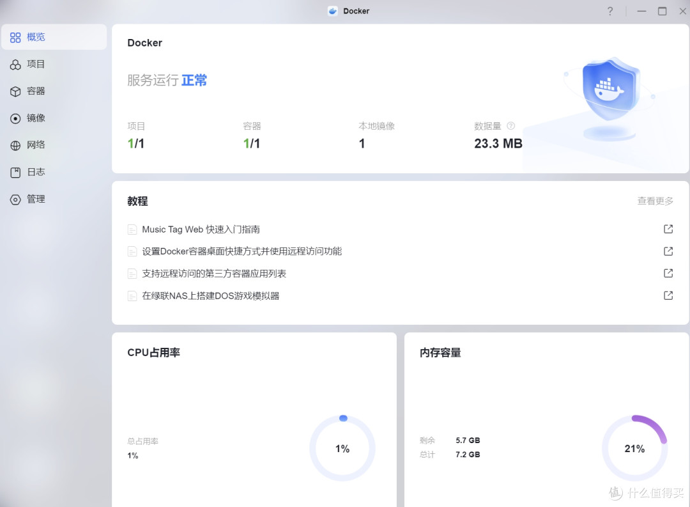
Task: Open the 网络 network section
Action: pos(54,145)
